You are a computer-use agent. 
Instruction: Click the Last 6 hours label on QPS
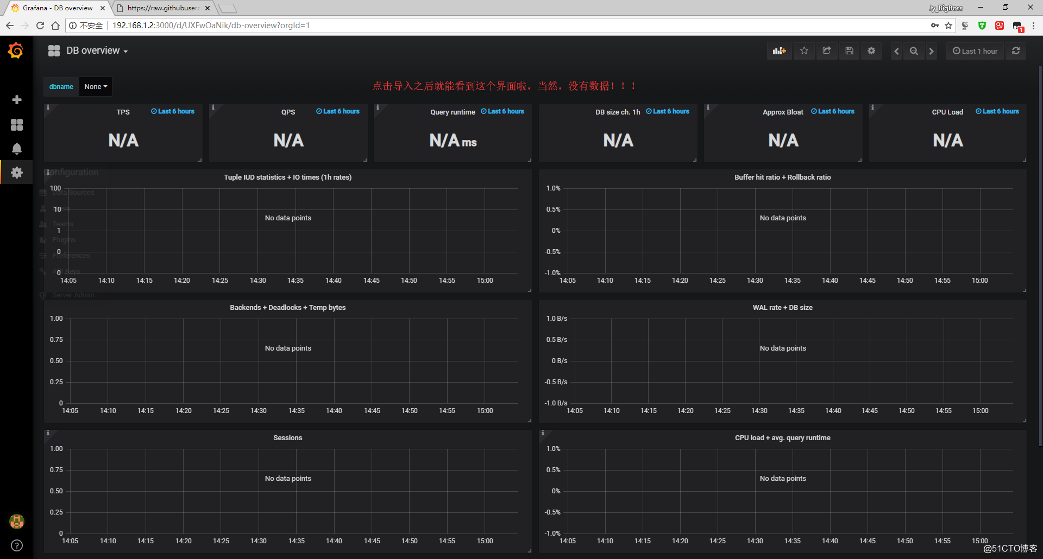[338, 111]
